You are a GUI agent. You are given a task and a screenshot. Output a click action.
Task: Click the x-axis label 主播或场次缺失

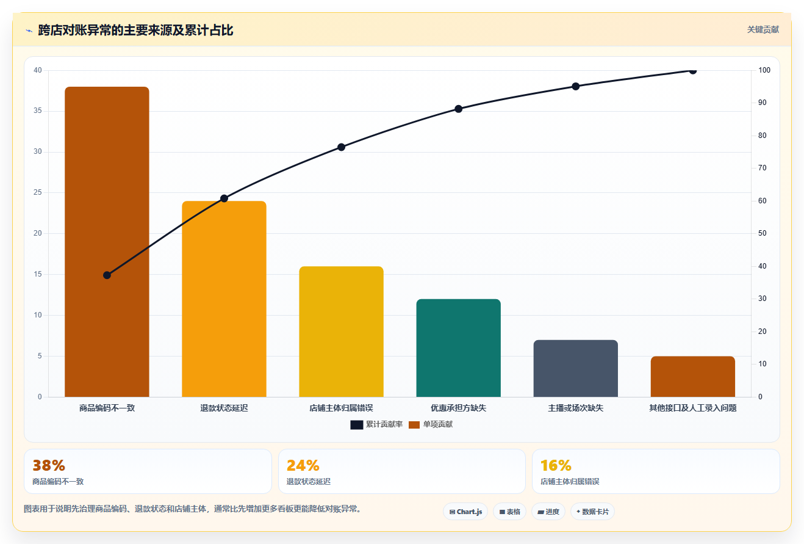point(575,408)
